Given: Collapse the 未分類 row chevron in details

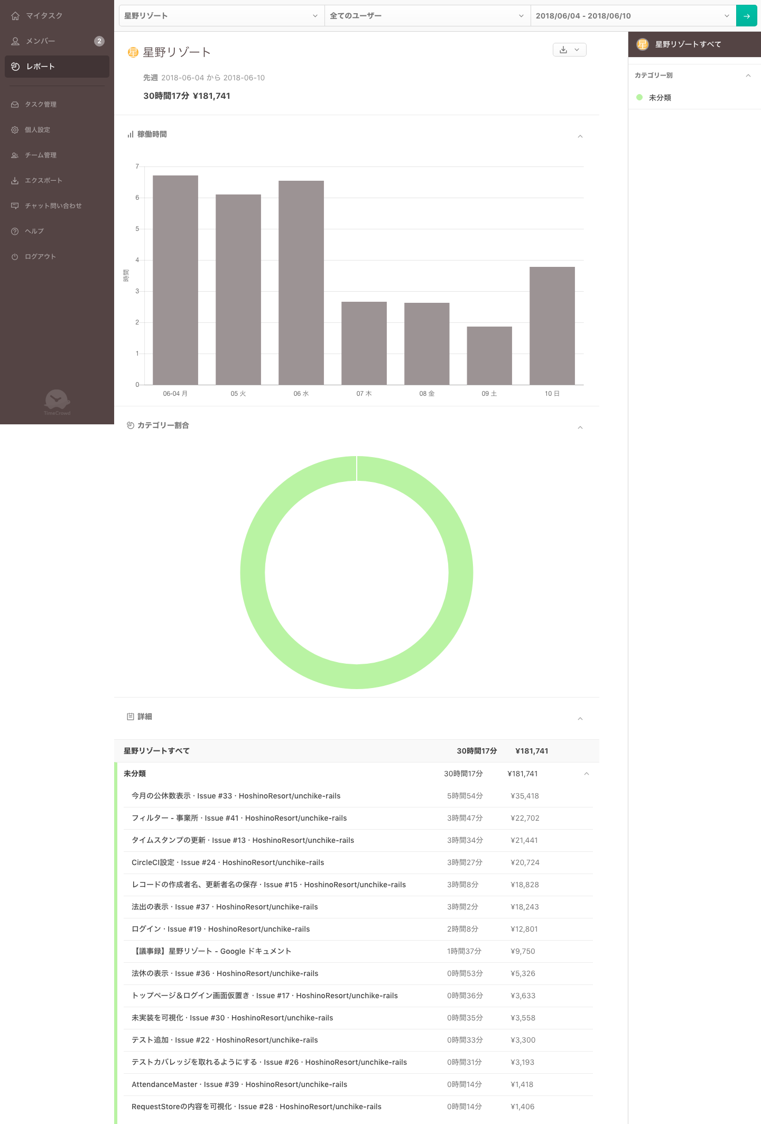Looking at the screenshot, I should [x=587, y=774].
